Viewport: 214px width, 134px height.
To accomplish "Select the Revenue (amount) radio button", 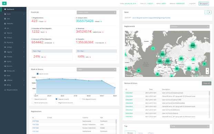I will [32, 103].
